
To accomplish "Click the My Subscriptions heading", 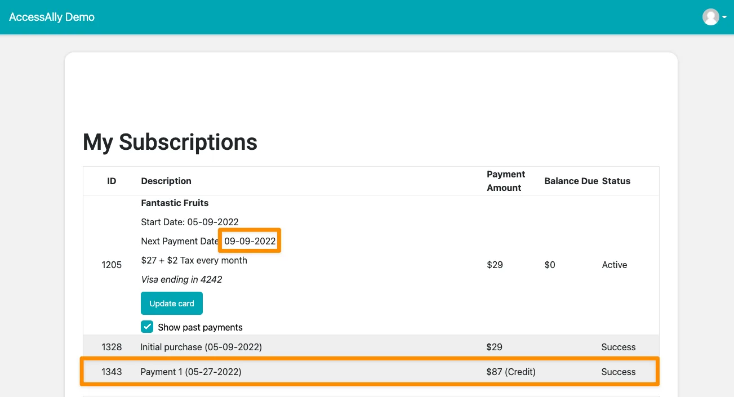I will tap(170, 142).
